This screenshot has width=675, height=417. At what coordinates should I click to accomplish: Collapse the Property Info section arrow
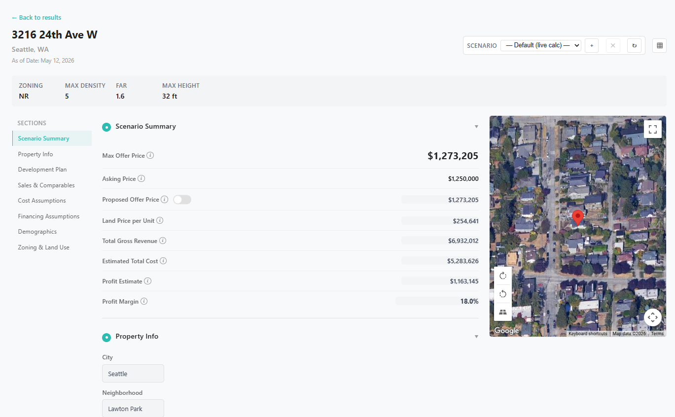pos(476,337)
